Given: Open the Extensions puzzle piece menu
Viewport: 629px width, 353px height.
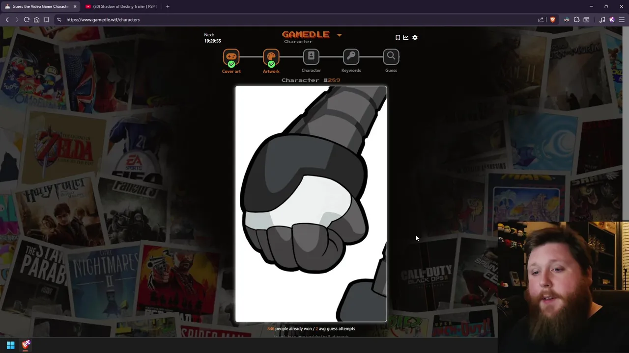Looking at the screenshot, I should 576,20.
